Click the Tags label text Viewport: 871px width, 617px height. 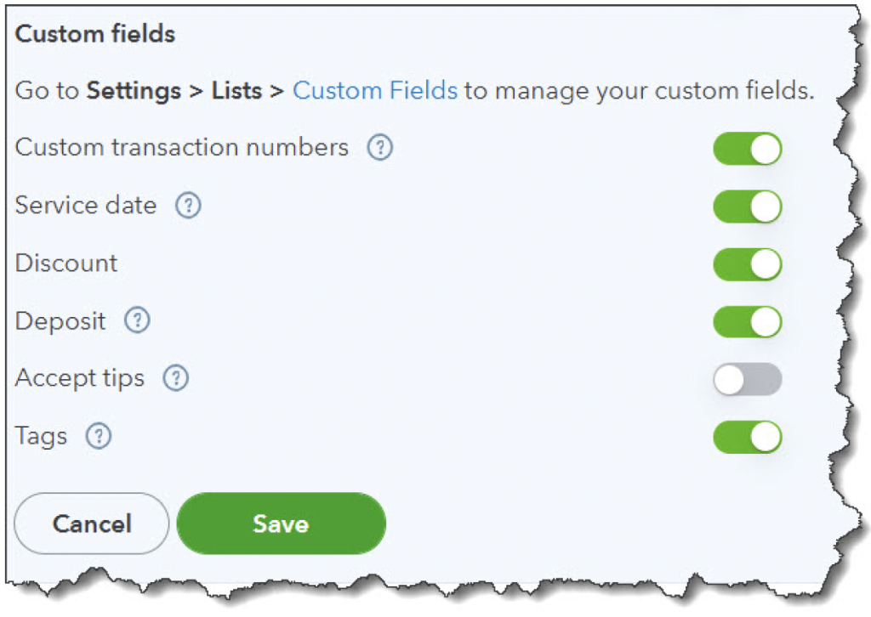pyautogui.click(x=41, y=437)
